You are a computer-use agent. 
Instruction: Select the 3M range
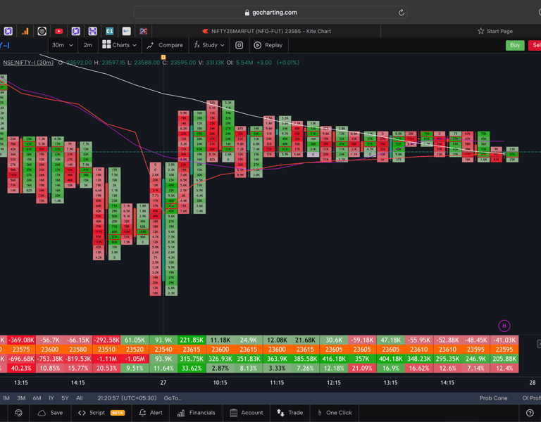[21, 398]
